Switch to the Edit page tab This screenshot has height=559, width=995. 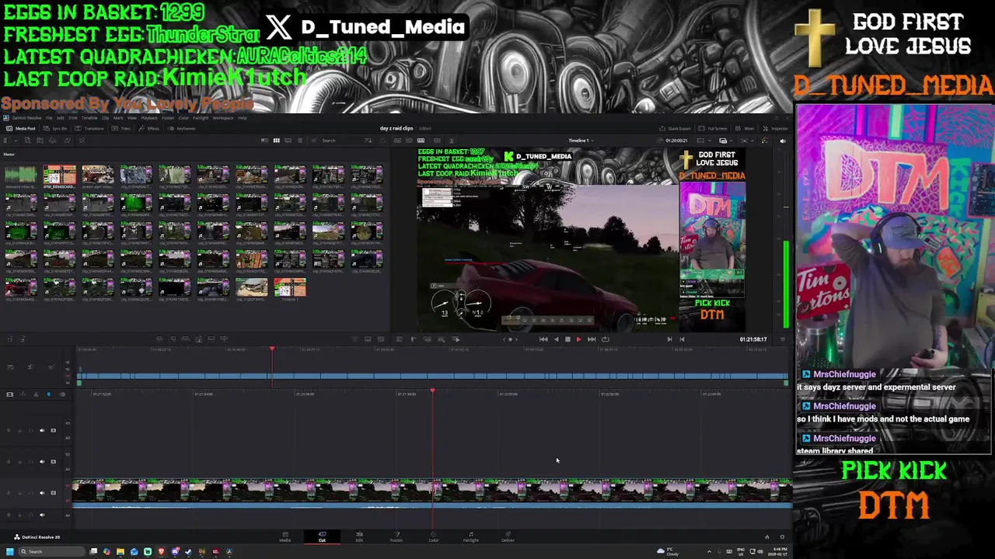[x=359, y=536]
